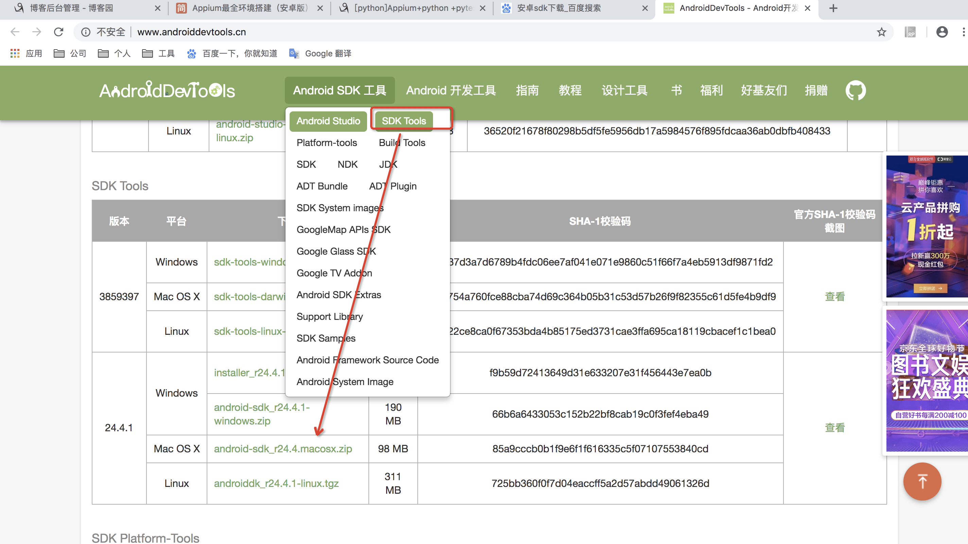Open the 教程 navigation menu
Image resolution: width=968 pixels, height=544 pixels.
click(570, 90)
